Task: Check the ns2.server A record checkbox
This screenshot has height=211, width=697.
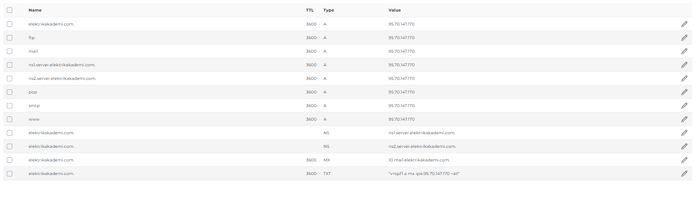Action: 10,78
